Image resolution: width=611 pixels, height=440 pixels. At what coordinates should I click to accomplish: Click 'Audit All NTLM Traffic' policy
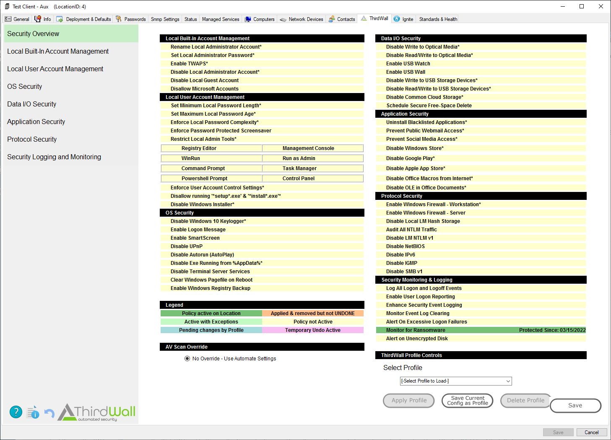coord(481,230)
